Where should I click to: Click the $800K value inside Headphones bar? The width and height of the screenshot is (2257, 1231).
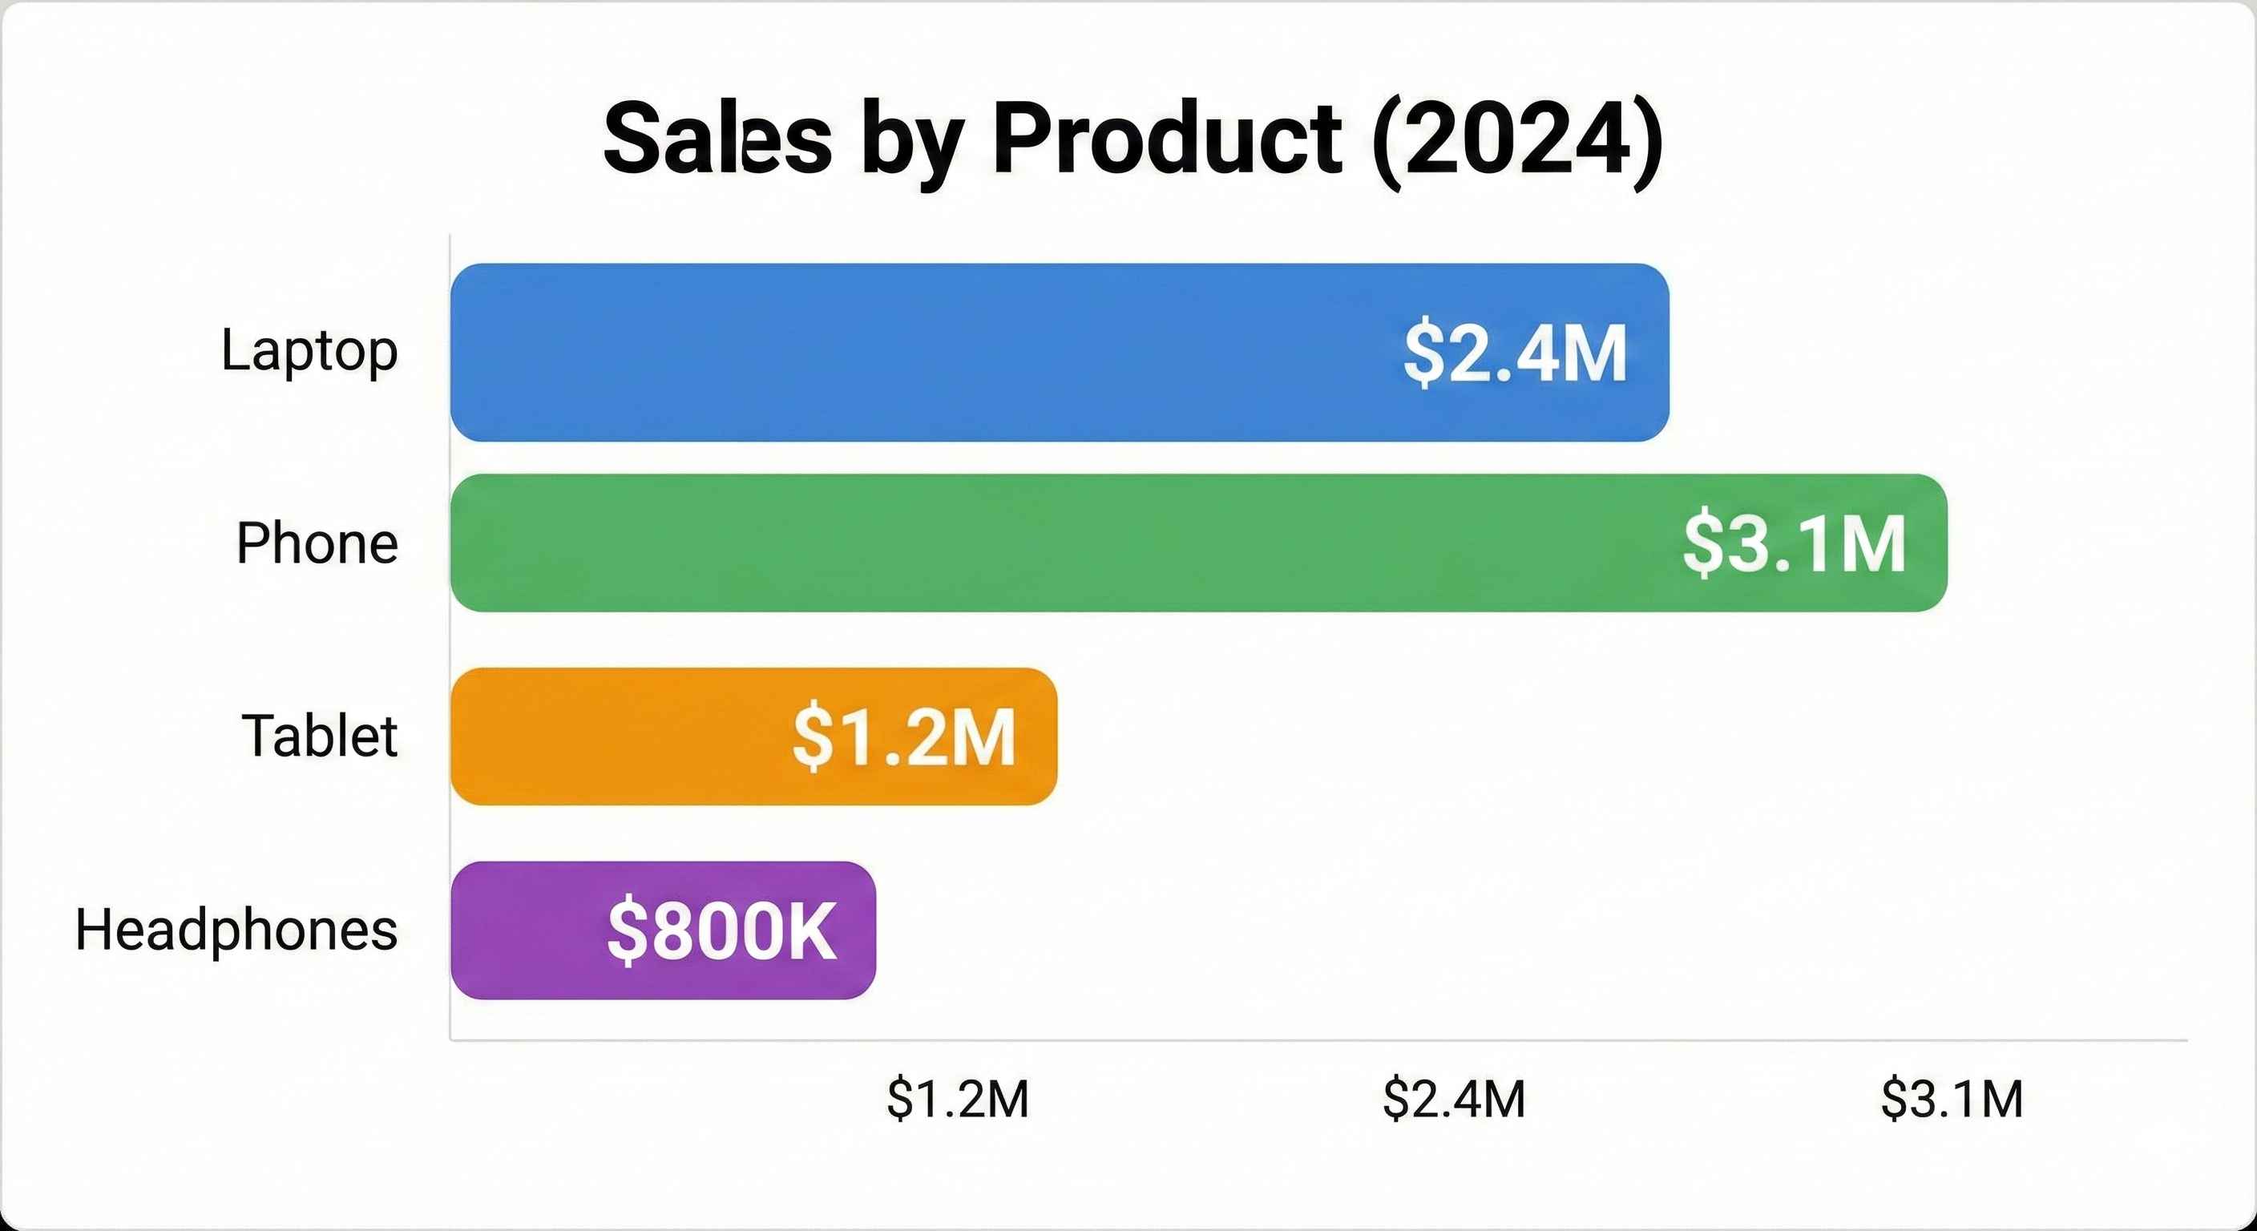point(722,931)
